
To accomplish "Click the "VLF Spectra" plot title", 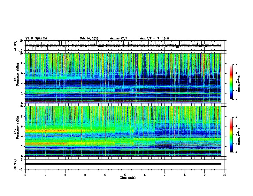I will pos(36,38).
